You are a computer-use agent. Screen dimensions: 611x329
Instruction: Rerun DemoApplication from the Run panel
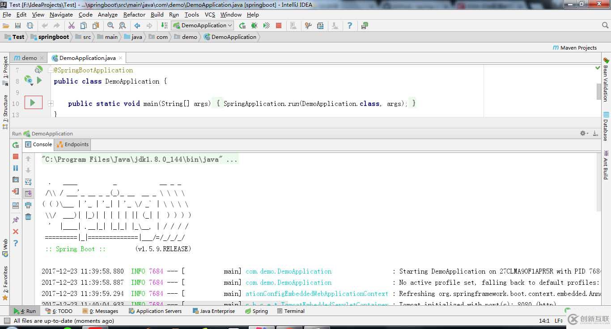tap(16, 145)
